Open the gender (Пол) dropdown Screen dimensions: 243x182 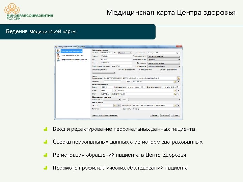[125, 53]
